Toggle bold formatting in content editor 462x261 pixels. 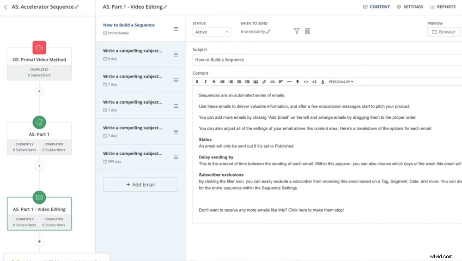[x=197, y=82]
